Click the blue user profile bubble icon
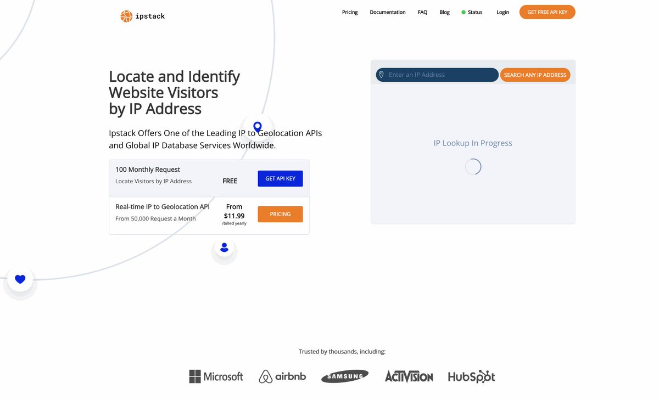The height and width of the screenshot is (400, 659). click(x=224, y=247)
